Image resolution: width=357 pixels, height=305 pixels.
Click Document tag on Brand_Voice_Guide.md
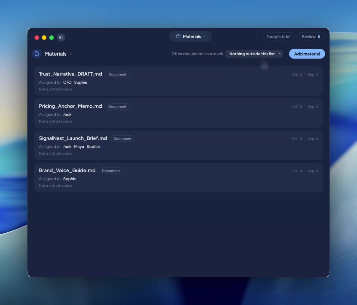click(x=111, y=171)
